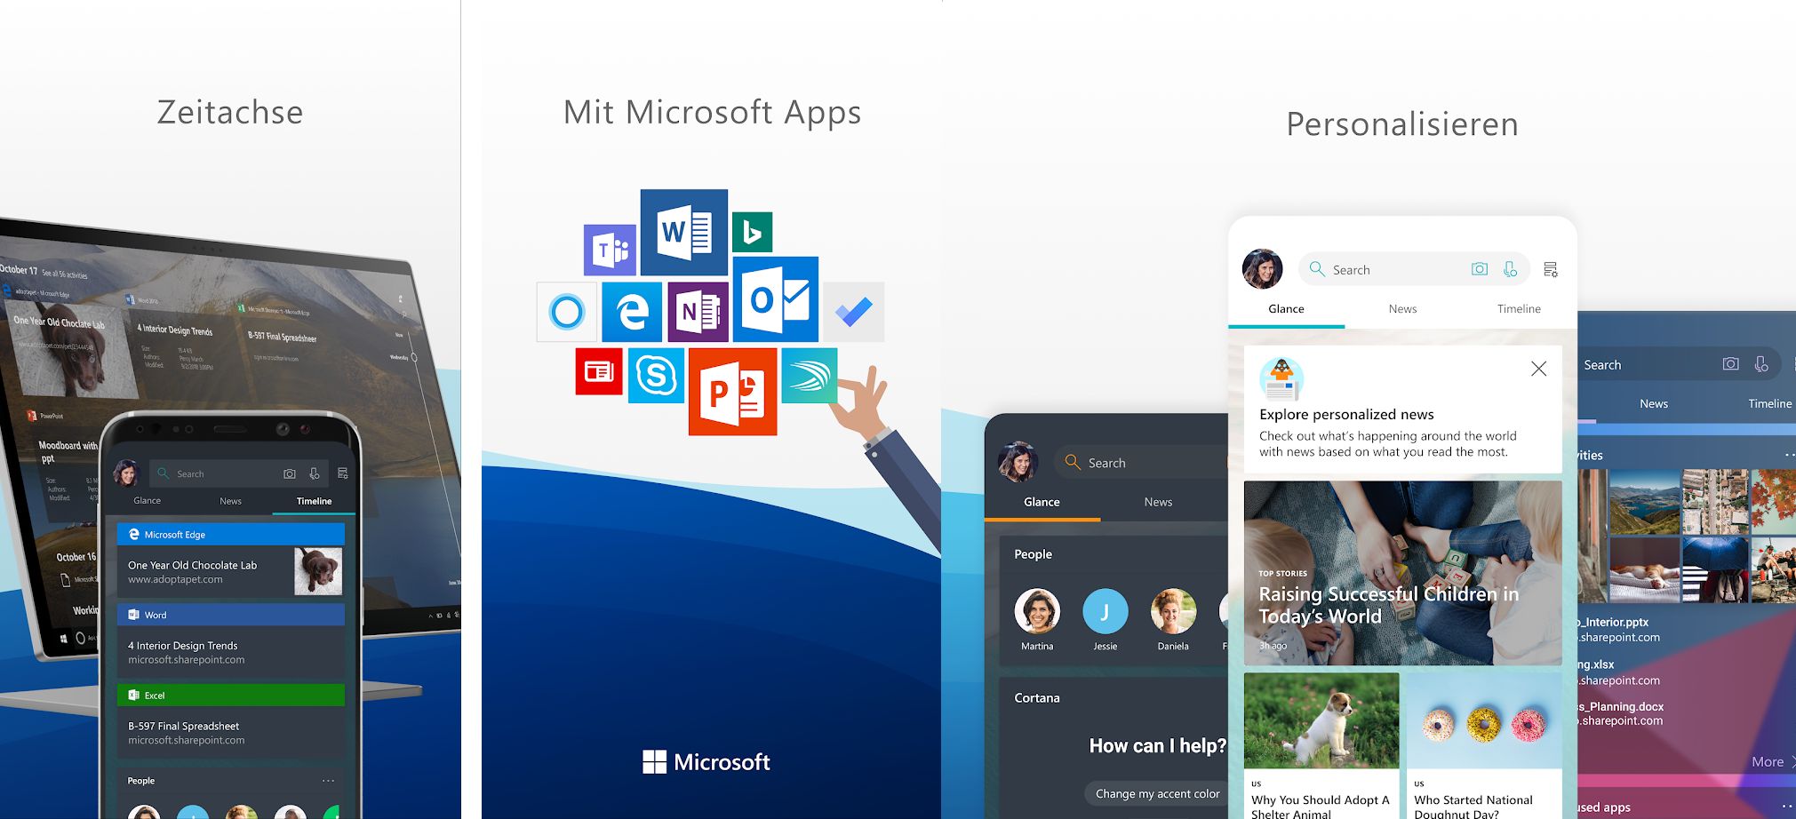Click the SwiftKey keyboard app icon

[809, 375]
